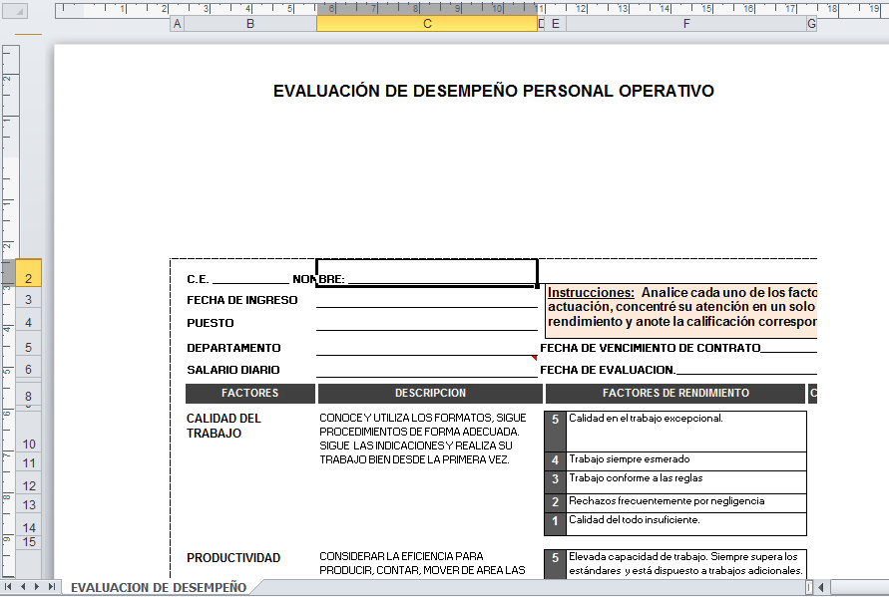Click the PUESTO blank entry field
The height and width of the screenshot is (597, 889).
tap(426, 323)
